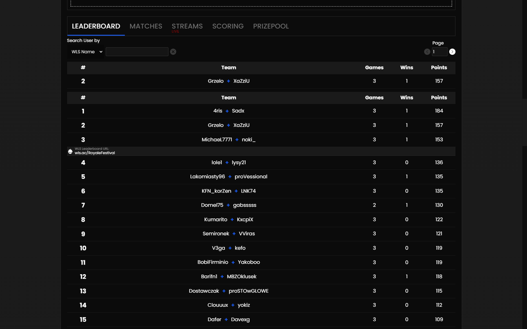Go to the previous leaderboard page arrow

coord(427,52)
